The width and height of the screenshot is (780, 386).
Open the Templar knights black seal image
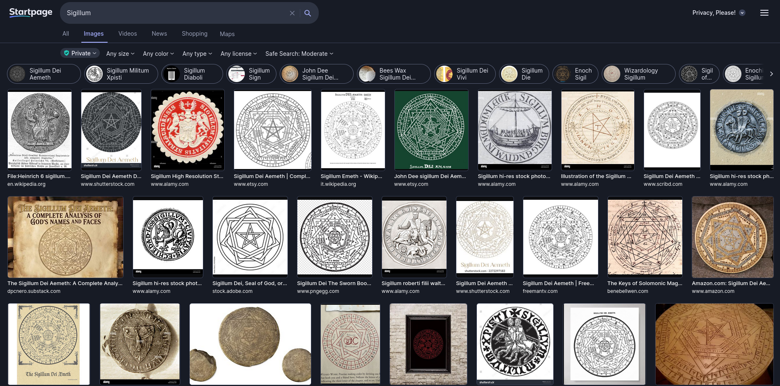pyautogui.click(x=515, y=344)
